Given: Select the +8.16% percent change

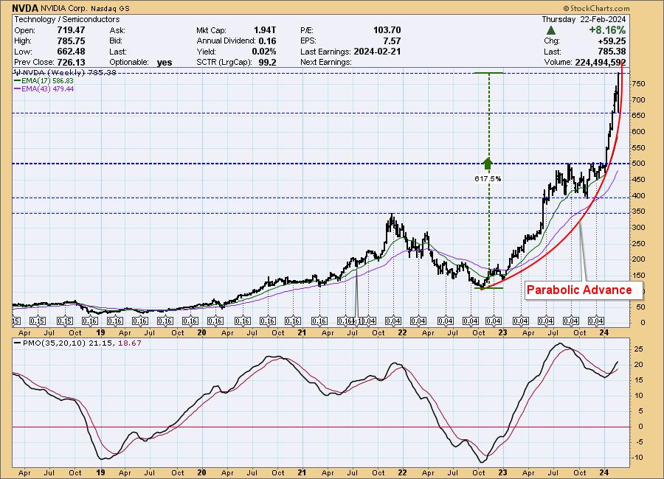Looking at the screenshot, I should (607, 30).
